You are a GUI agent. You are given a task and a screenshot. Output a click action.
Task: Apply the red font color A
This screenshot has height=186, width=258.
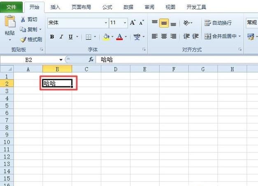pos(120,37)
